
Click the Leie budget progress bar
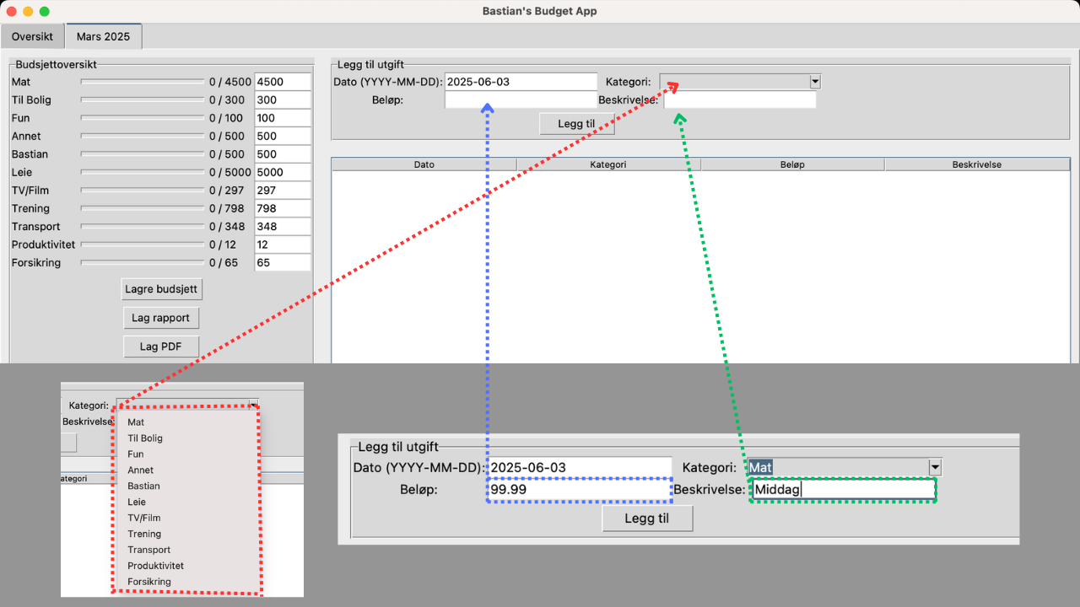pyautogui.click(x=143, y=172)
